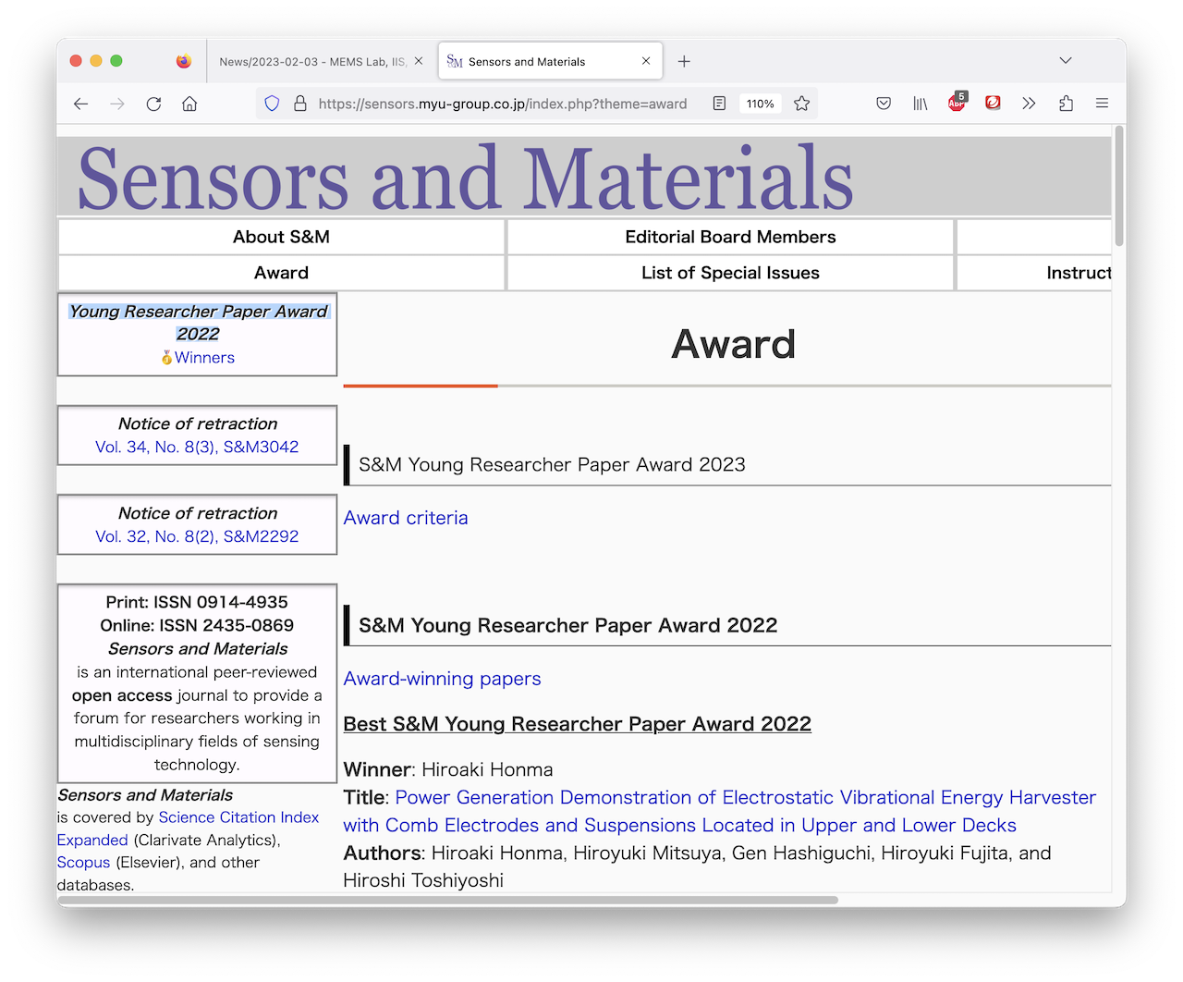Open Vol. 34, No. 8(3), S&M3042 link
The image size is (1183, 982).
pos(197,447)
